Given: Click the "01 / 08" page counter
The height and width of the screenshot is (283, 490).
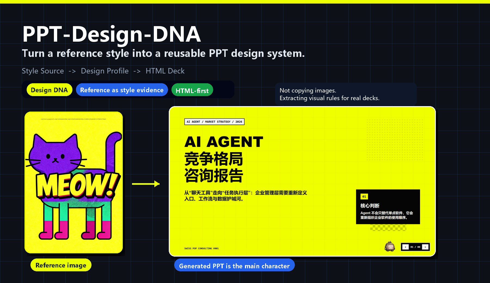Looking at the screenshot, I should click(415, 247).
